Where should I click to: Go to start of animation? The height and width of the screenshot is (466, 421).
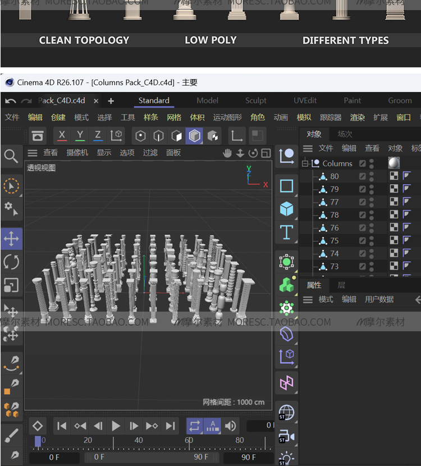[62, 426]
